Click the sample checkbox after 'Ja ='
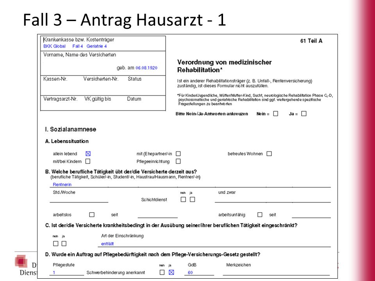Viewport: 375px width, 281px height. tap(304, 114)
